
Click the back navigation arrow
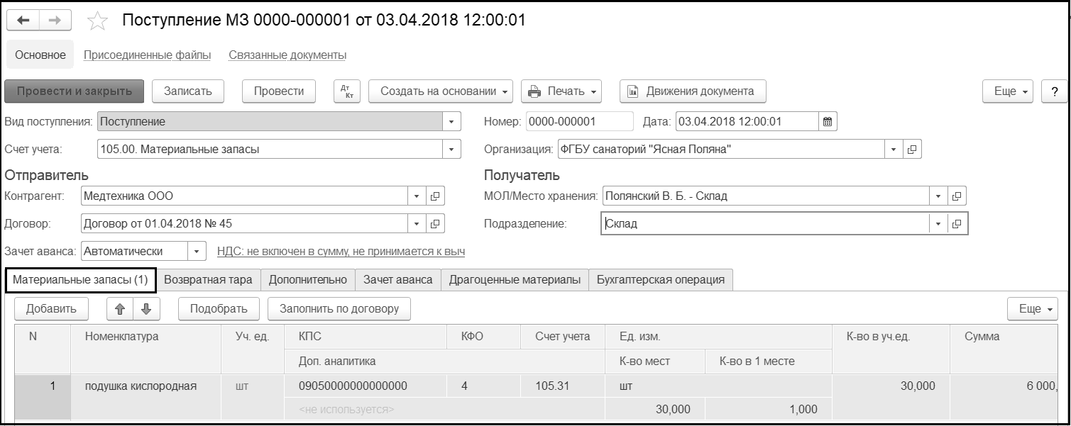pyautogui.click(x=23, y=21)
